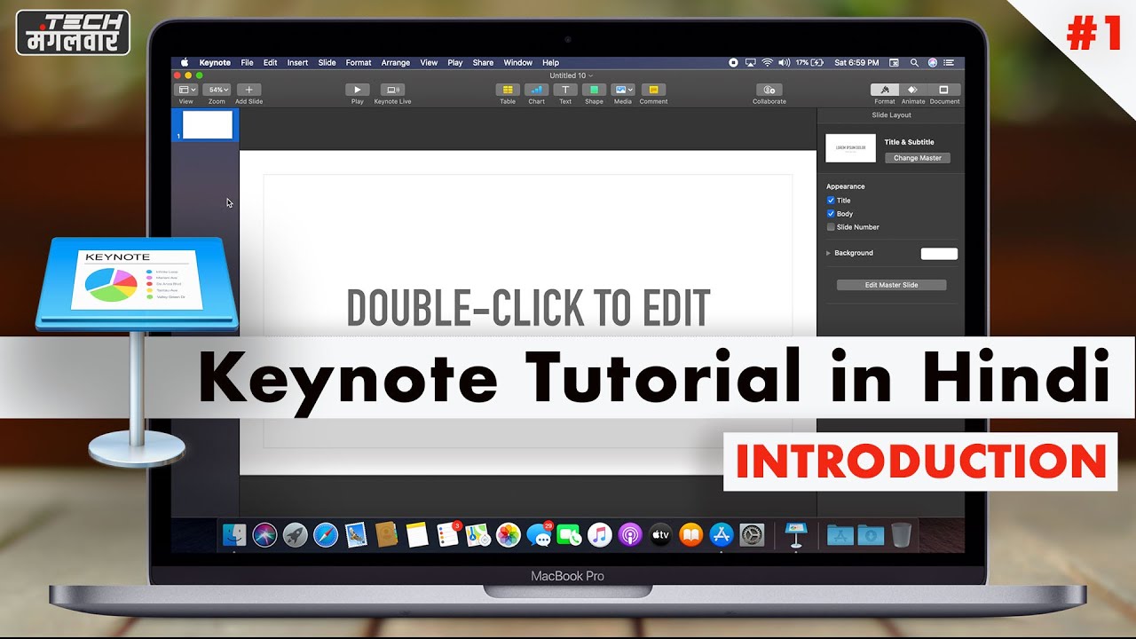1136x639 pixels.
Task: Add a comment with the Comment icon
Action: click(x=653, y=90)
